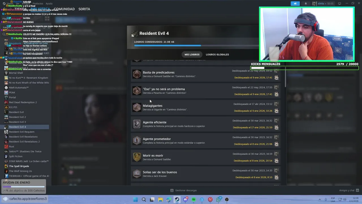Select Resident Evil 2 in the library
Image resolution: width=362 pixels, height=204 pixels.
coord(17,117)
